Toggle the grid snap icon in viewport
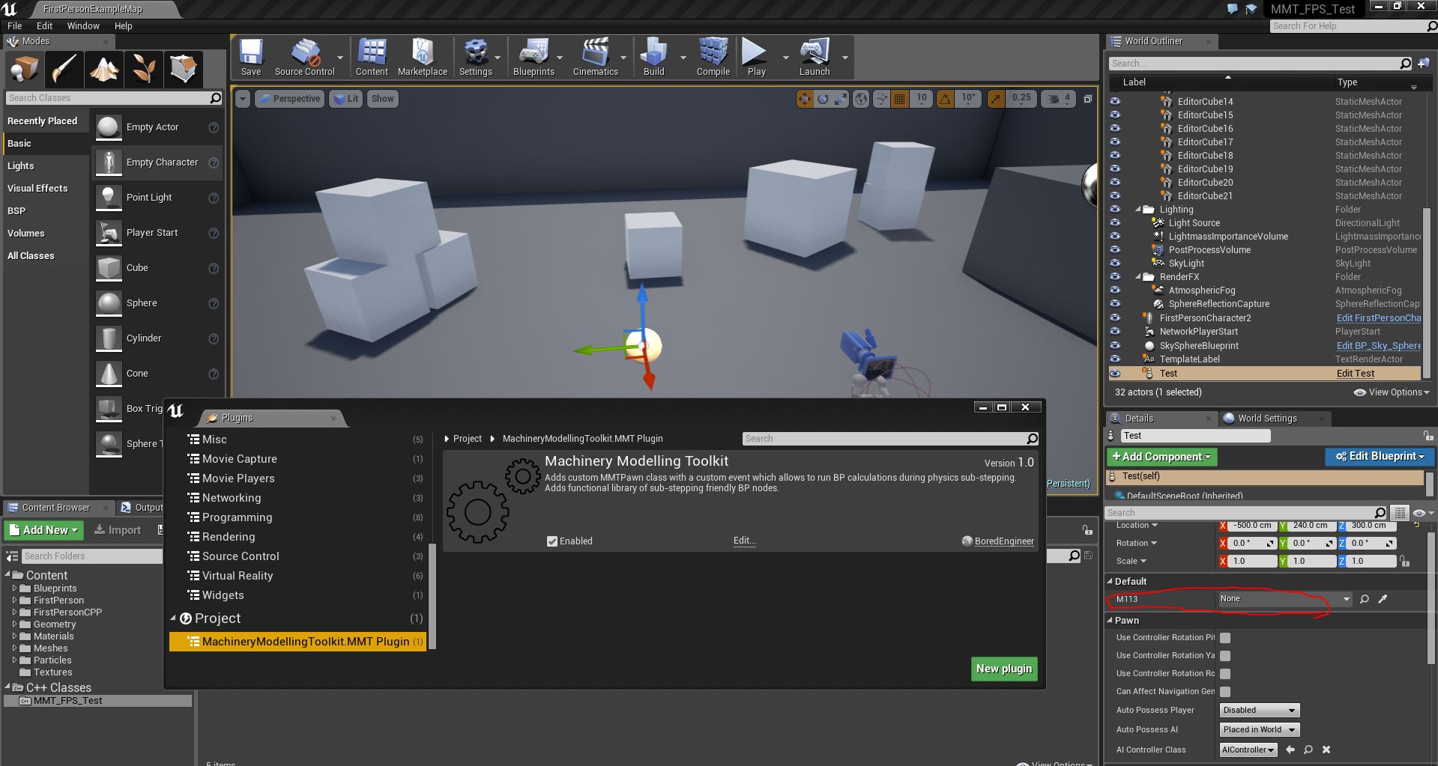Image resolution: width=1438 pixels, height=766 pixels. [900, 99]
